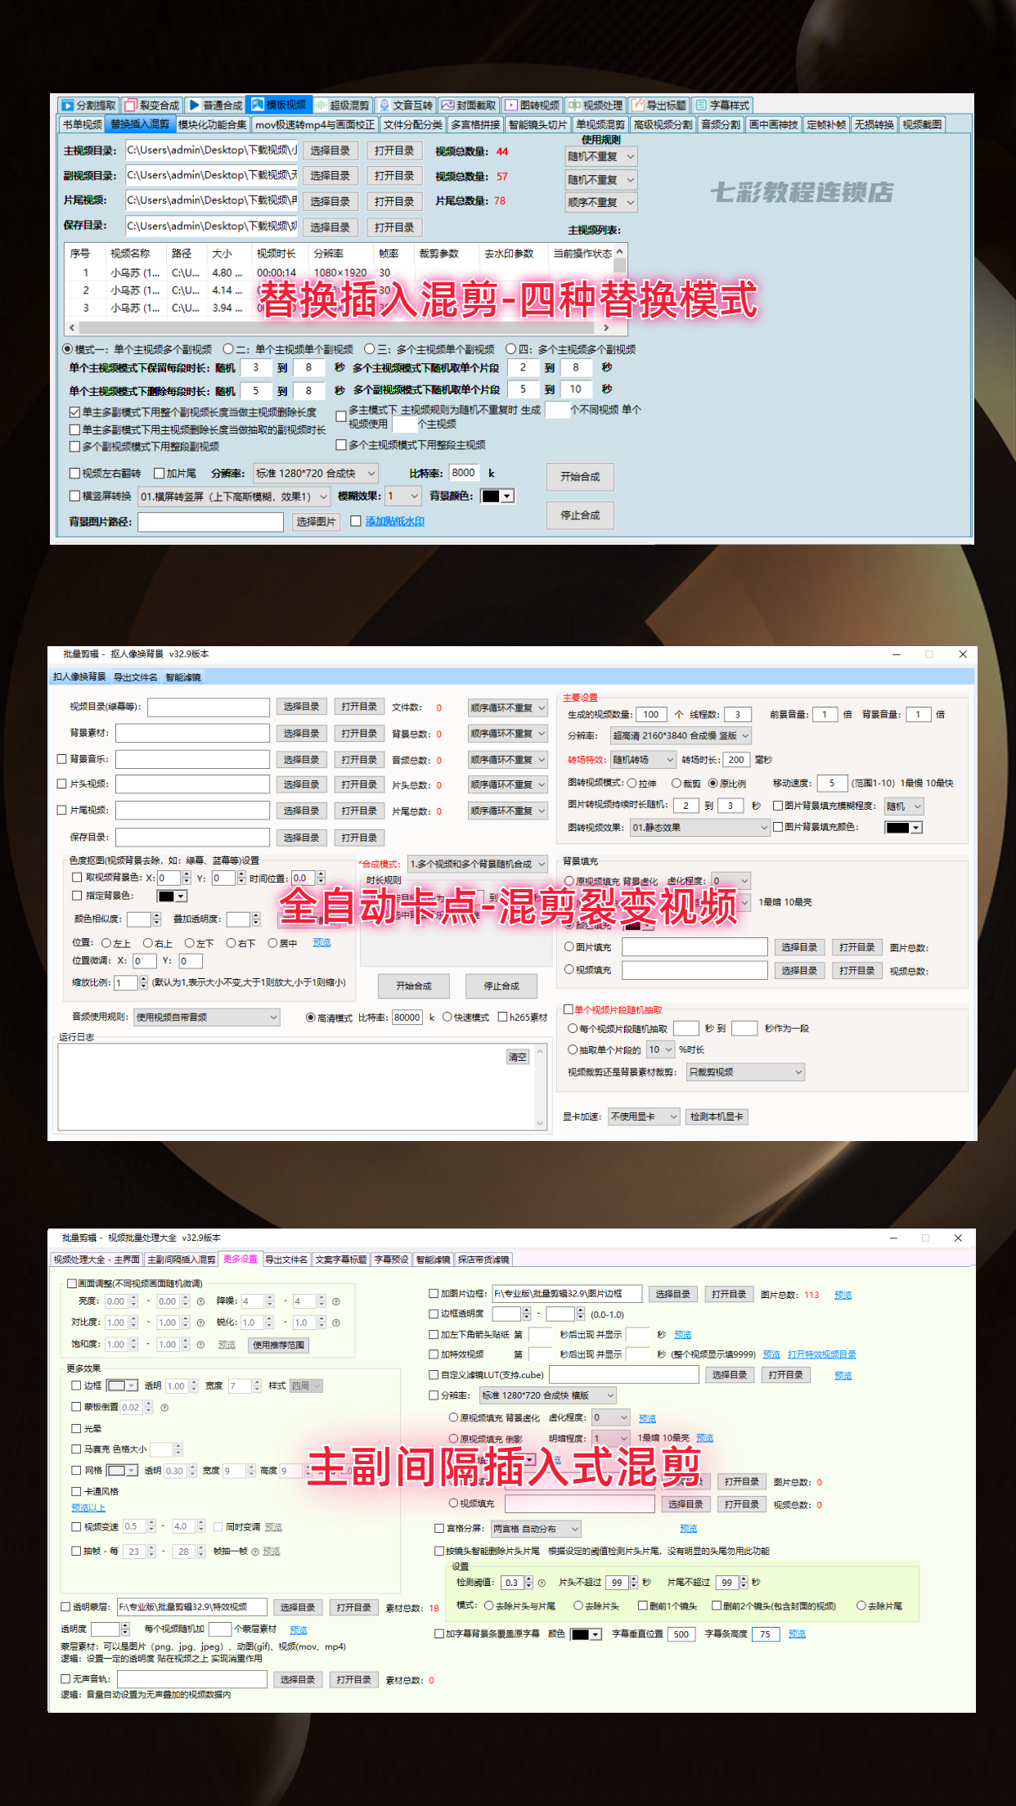Image resolution: width=1016 pixels, height=1806 pixels.
Task: Click the help icon in the 锐化 row
Action: pos(336,1323)
